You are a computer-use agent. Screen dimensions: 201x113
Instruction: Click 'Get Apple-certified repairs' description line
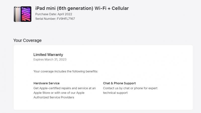coord(65,88)
